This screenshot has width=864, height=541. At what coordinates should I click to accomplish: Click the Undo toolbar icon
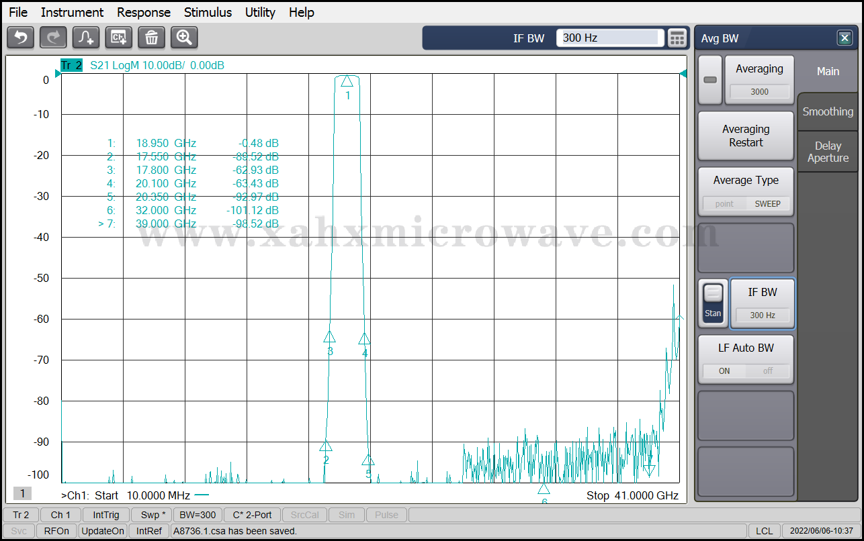coord(20,38)
